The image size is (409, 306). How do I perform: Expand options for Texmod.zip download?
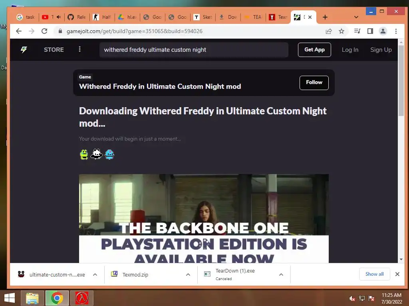188,275
